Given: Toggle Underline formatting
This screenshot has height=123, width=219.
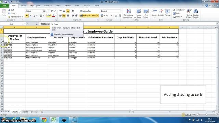Looking at the screenshot, I should pyautogui.click(x=34, y=16).
